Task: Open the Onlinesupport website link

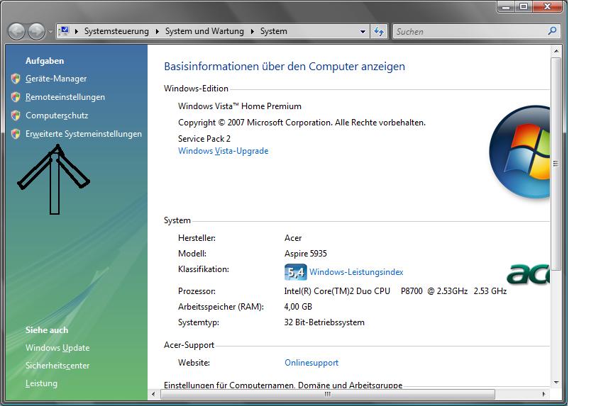Action: [311, 363]
